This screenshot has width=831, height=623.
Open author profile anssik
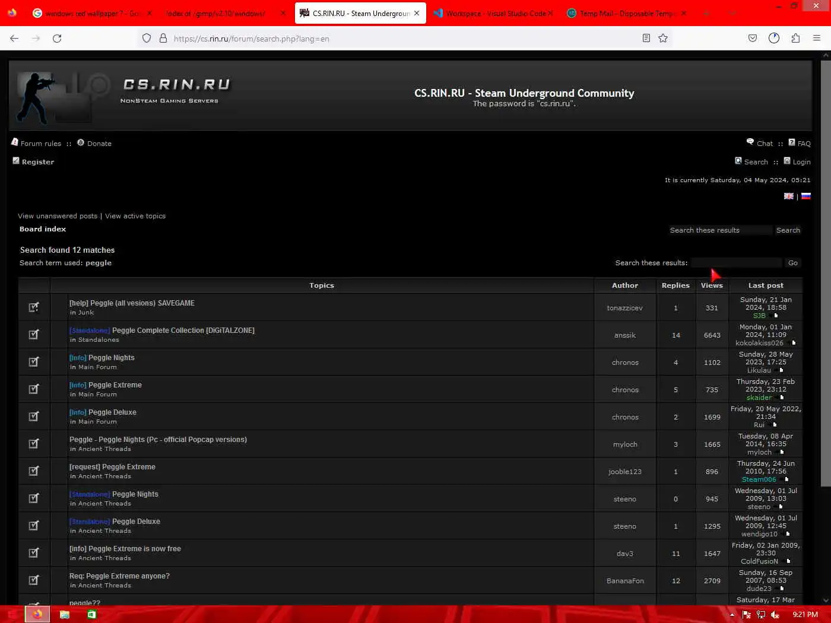tap(625, 335)
